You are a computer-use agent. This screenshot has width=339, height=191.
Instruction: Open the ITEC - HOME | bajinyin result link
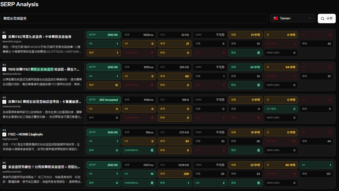(25, 134)
